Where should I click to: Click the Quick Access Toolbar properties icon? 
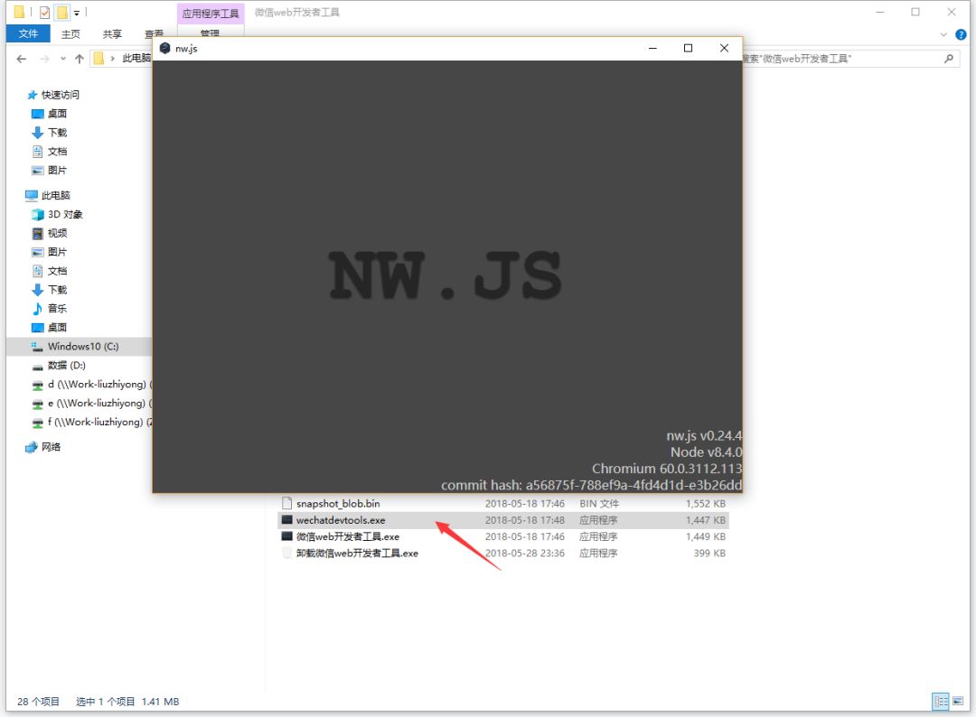tap(45, 12)
